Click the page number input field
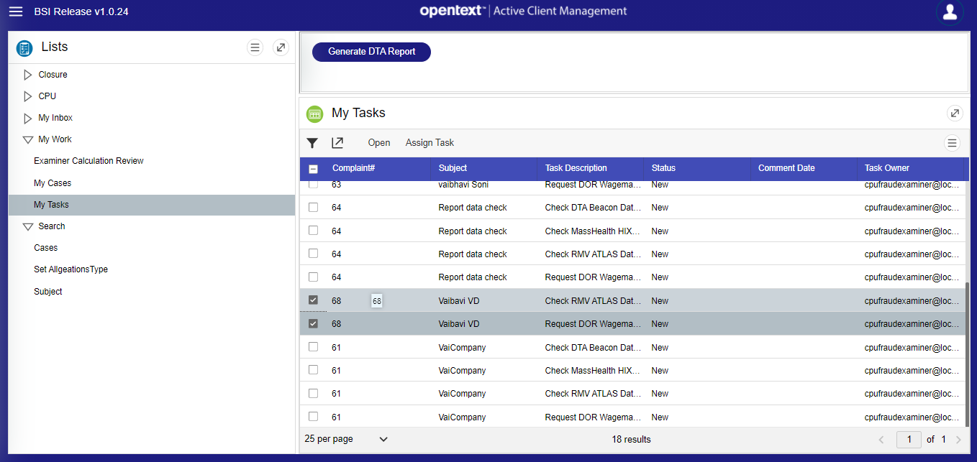The height and width of the screenshot is (462, 977). pos(909,439)
